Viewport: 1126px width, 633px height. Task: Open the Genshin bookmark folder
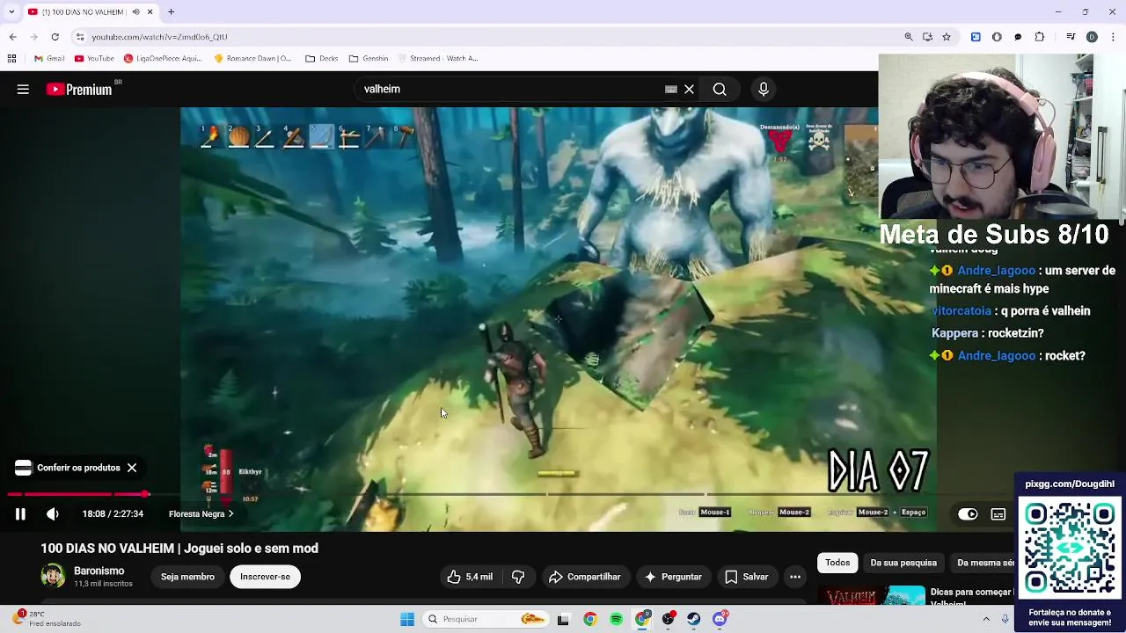[x=369, y=59]
